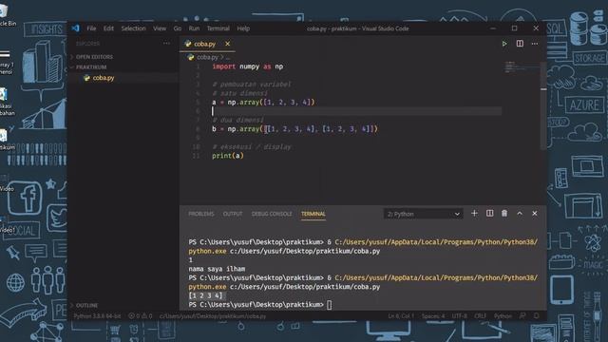608x342 pixels.
Task: Open the '2: Python' terminal selector dropdown
Action: click(424, 214)
